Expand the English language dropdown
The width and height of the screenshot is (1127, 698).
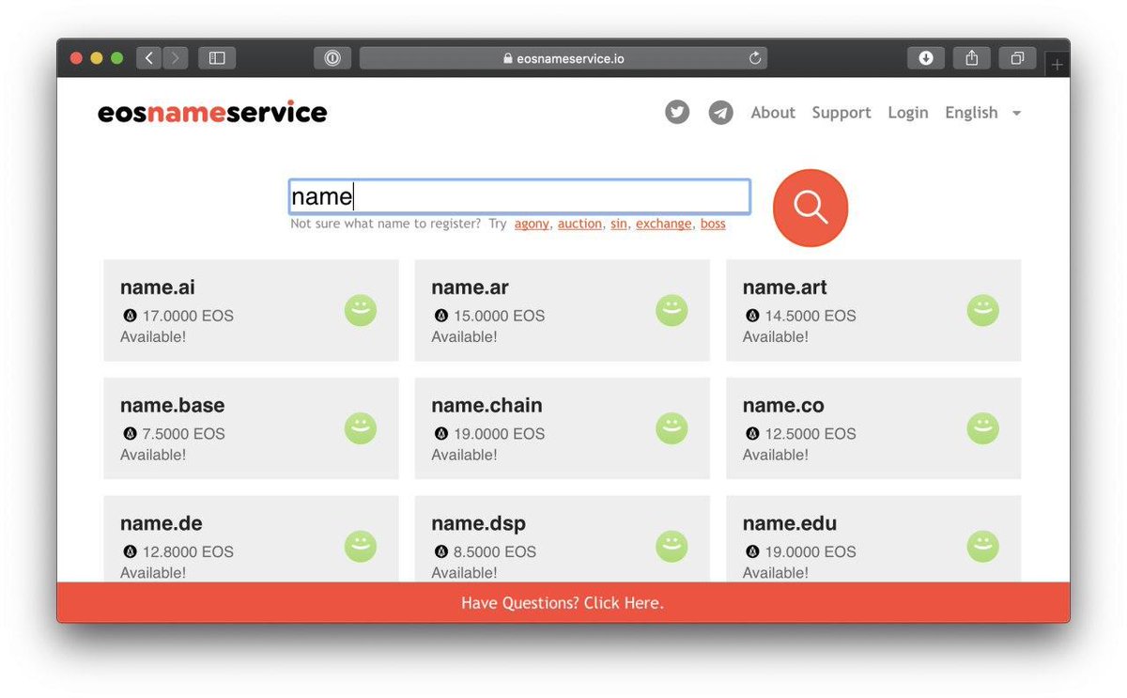(x=983, y=113)
